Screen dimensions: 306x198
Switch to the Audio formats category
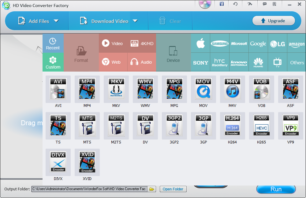(141, 62)
